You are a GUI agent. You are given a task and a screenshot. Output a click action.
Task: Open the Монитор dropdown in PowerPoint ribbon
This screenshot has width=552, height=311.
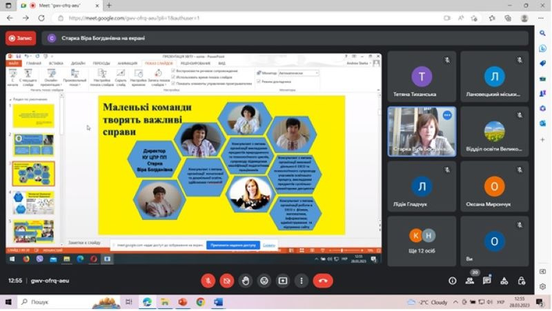[299, 73]
